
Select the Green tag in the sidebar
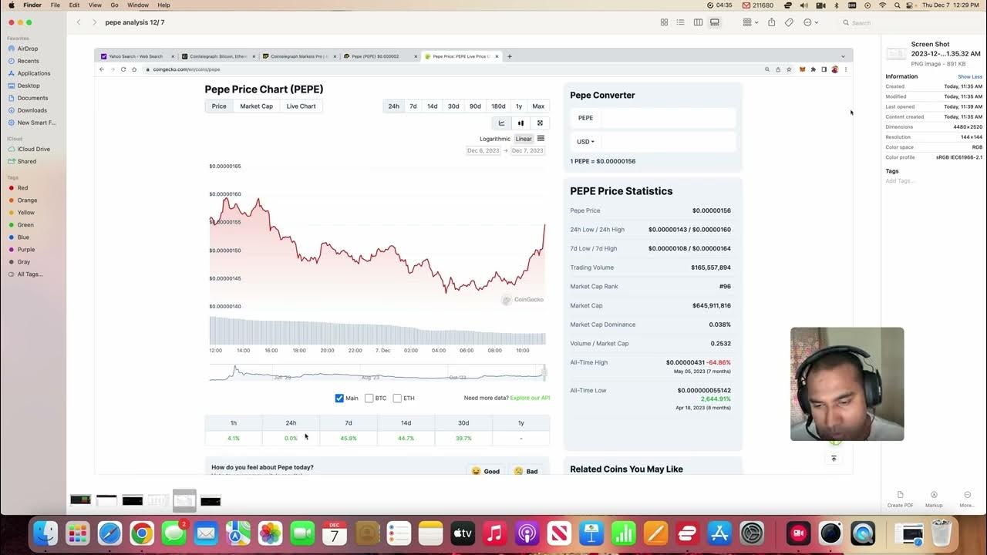(25, 224)
